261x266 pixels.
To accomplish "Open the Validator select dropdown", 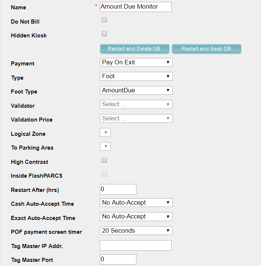I will point(136,104).
